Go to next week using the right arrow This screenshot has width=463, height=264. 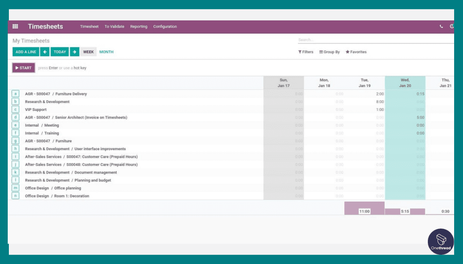(x=74, y=52)
